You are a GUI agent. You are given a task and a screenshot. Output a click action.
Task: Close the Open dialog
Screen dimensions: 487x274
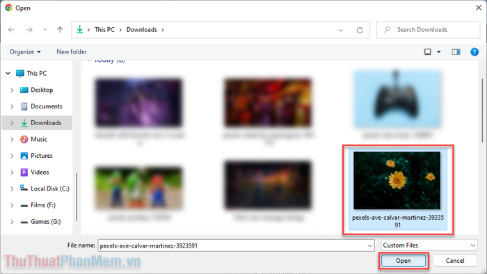click(x=479, y=8)
